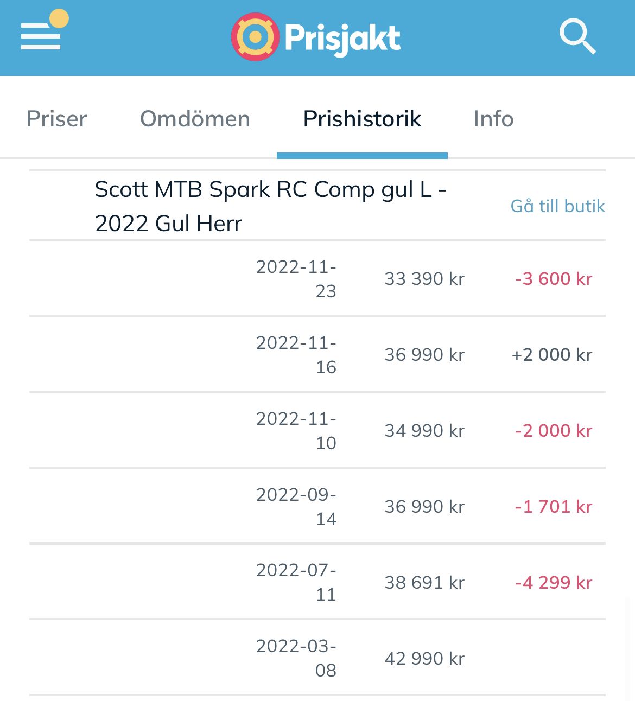Select the Prishistorik tab
Image resolution: width=635 pixels, height=701 pixels.
click(x=362, y=119)
